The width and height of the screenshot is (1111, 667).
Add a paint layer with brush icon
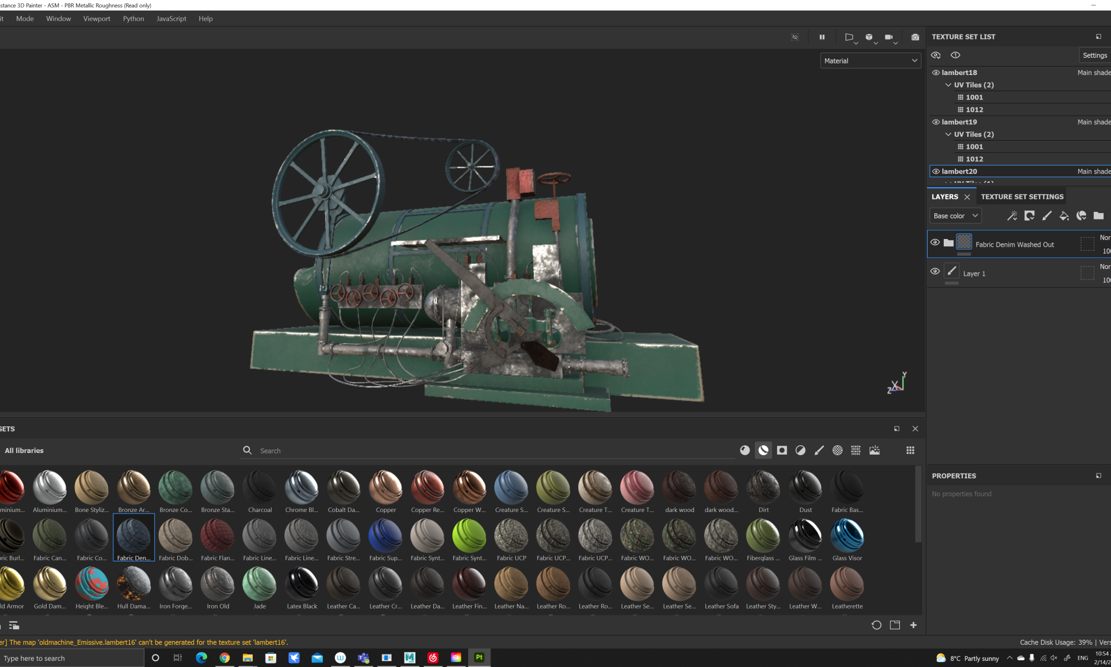(x=1047, y=216)
